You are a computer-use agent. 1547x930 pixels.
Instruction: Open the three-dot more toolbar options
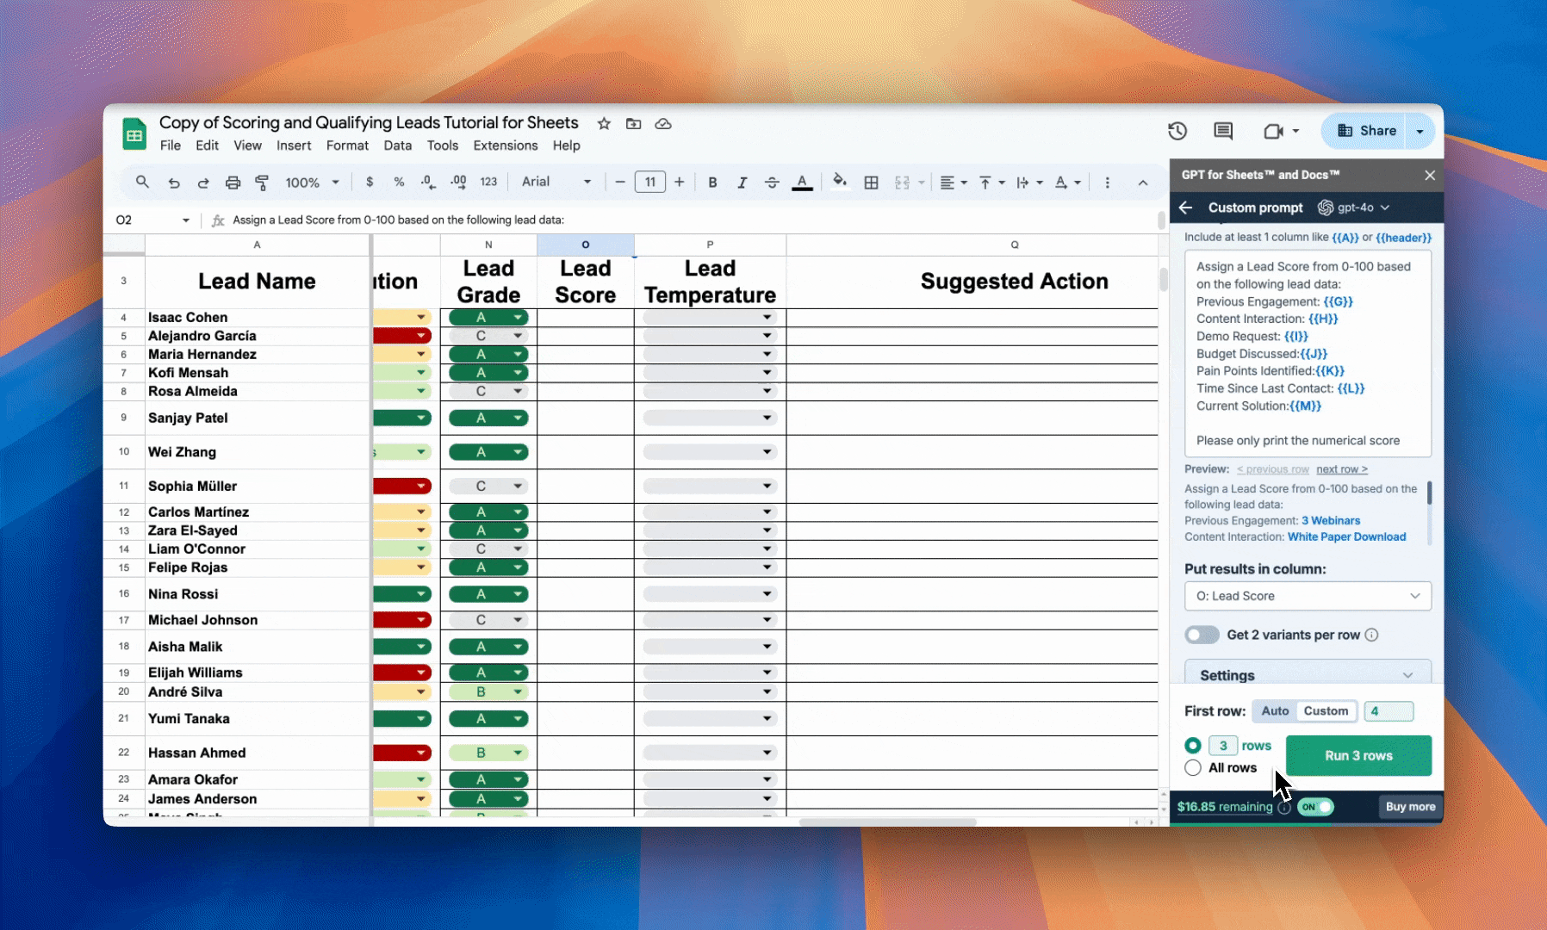(x=1108, y=182)
